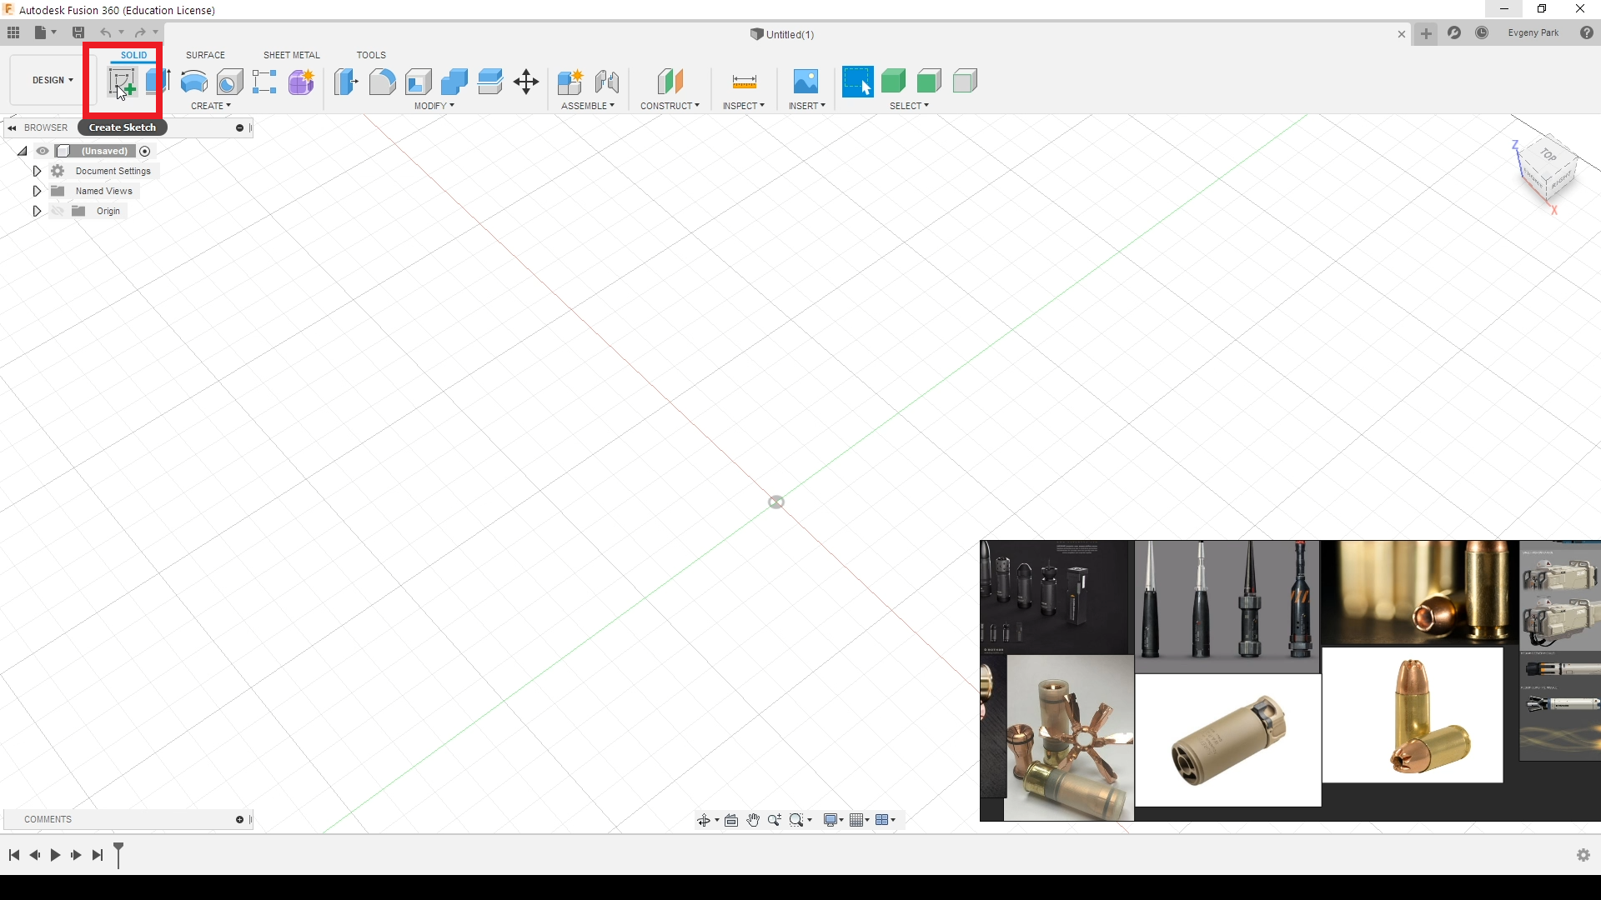Click the Create Sketch tool icon
This screenshot has height=900, width=1601.
pos(121,82)
